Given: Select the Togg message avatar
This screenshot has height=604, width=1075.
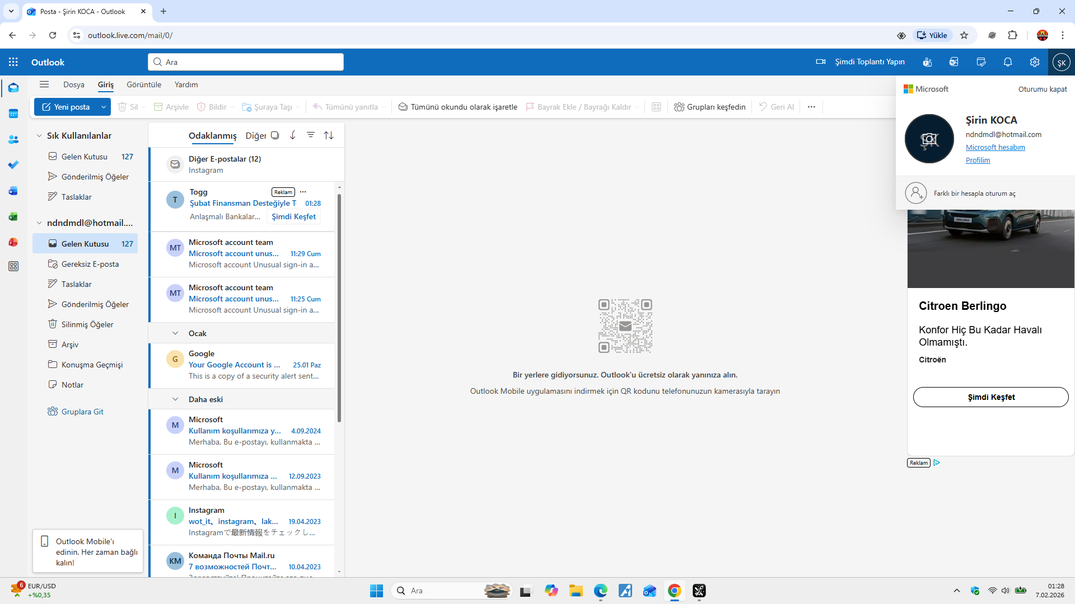Looking at the screenshot, I should click(175, 200).
